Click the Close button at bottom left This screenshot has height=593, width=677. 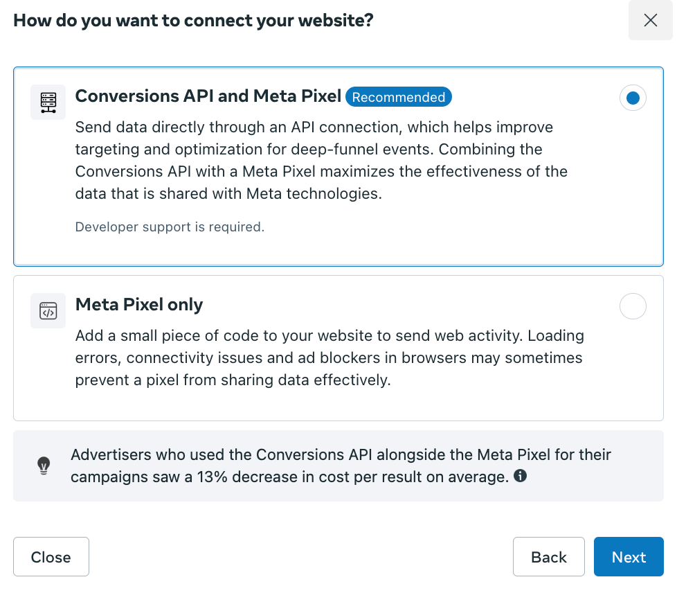click(x=51, y=557)
